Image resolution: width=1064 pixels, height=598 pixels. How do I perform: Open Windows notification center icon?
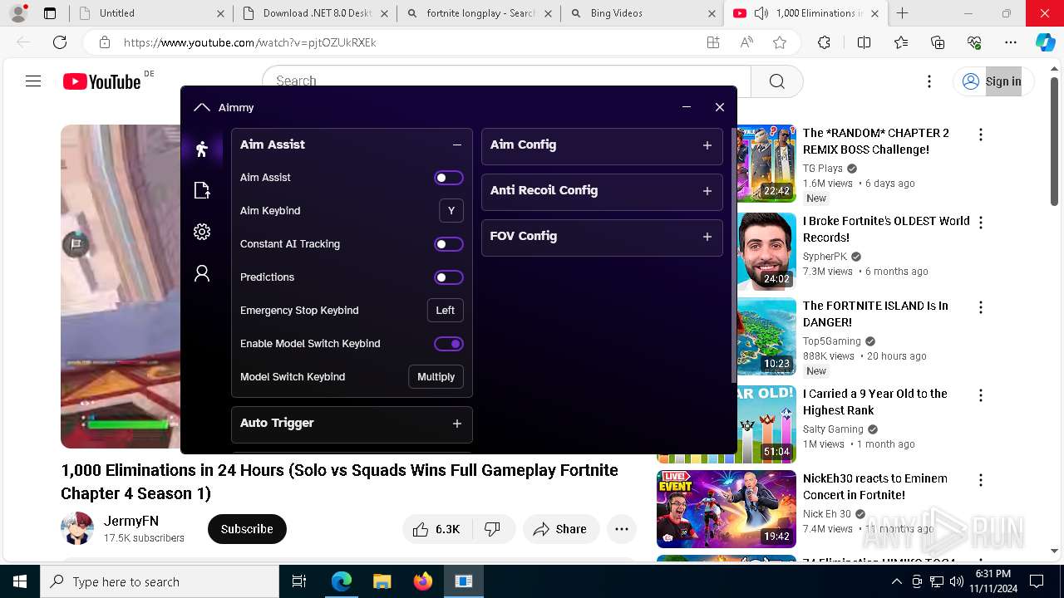pyautogui.click(x=1037, y=581)
